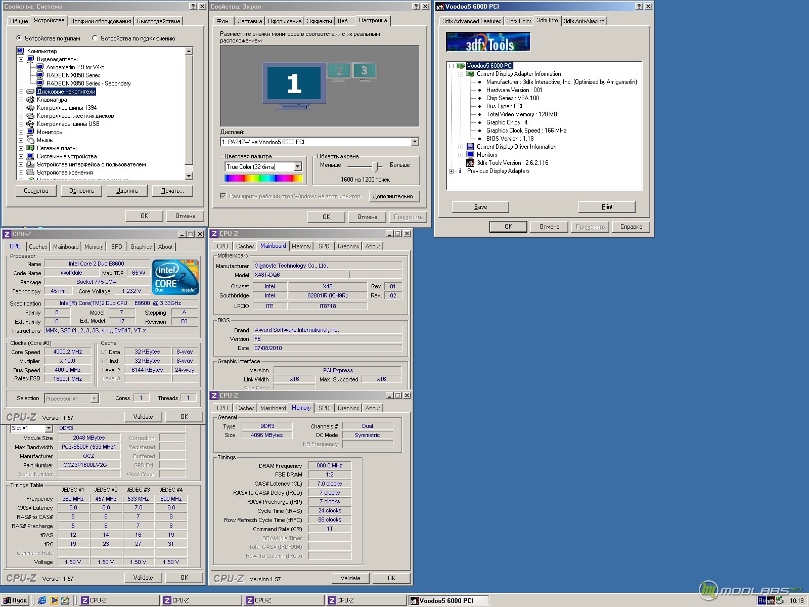Switch to the Заставка tab

pos(250,21)
